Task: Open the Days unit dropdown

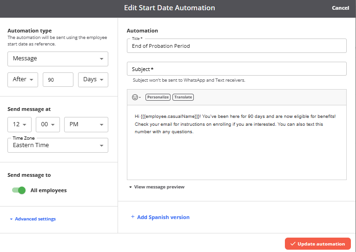Action: coord(93,79)
